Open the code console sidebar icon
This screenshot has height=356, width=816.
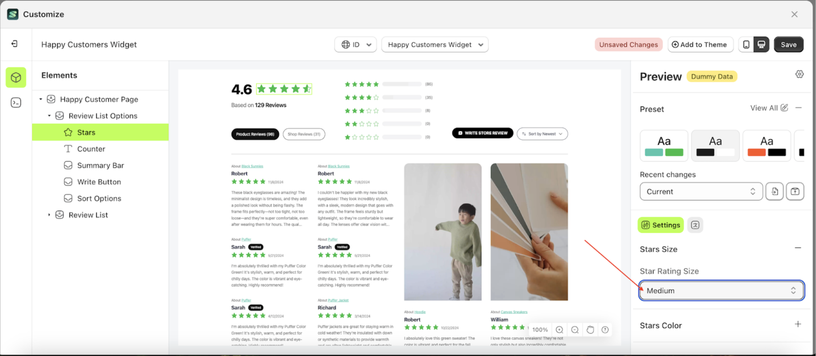tap(16, 103)
